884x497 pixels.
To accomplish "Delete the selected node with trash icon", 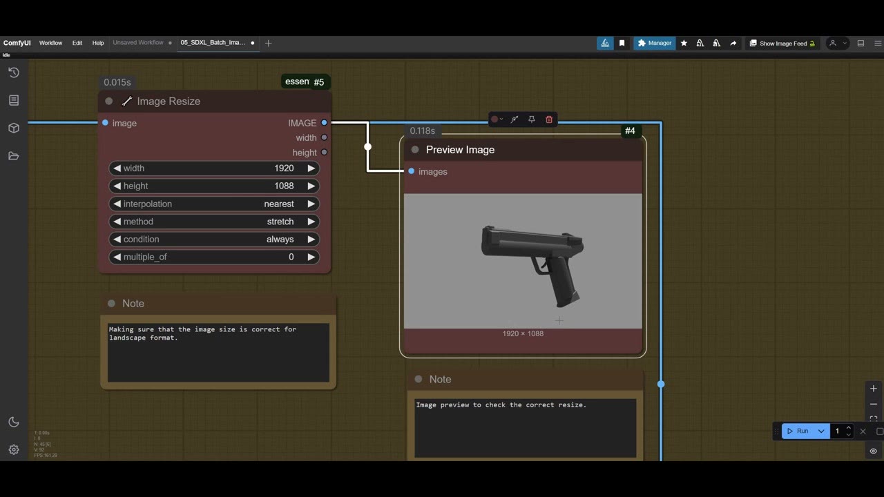I will [549, 119].
